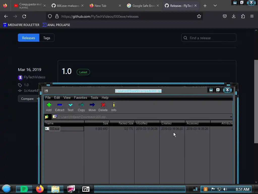Click the Find a release search field
Viewport: 258px width, 194px height.
209,38
